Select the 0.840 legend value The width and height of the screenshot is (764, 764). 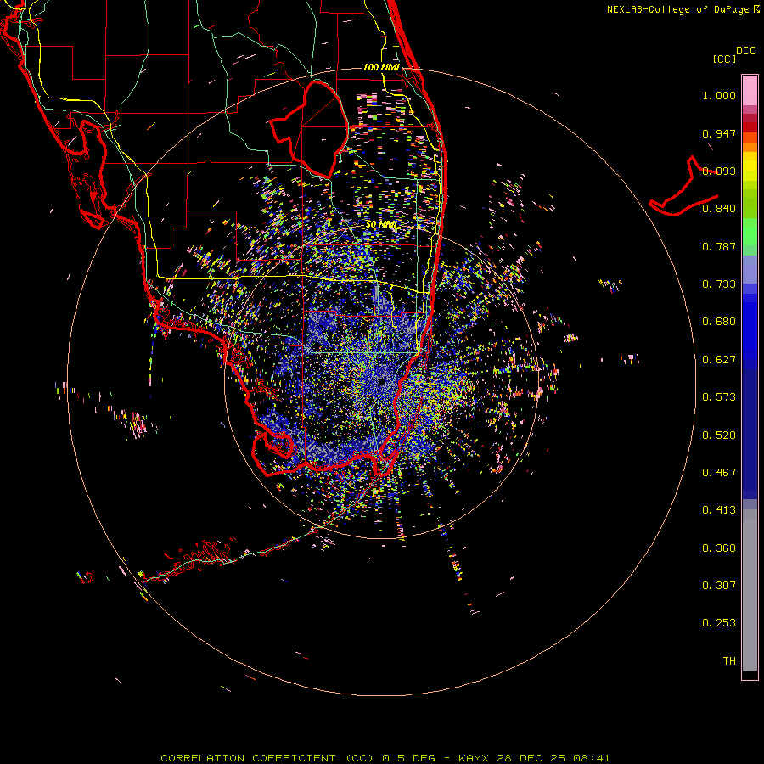point(719,209)
